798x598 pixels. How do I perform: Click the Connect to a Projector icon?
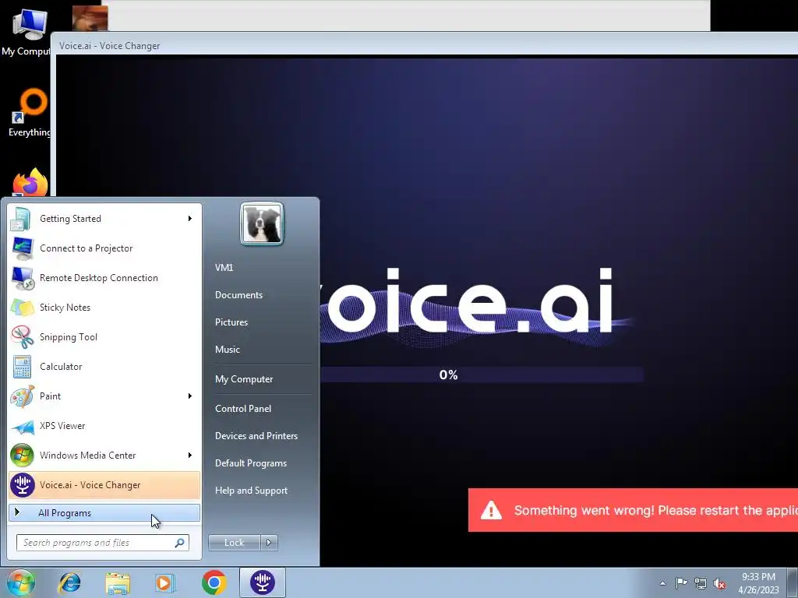click(x=22, y=248)
